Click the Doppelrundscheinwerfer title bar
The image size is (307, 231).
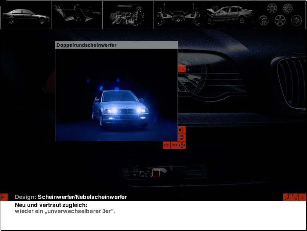click(x=116, y=45)
